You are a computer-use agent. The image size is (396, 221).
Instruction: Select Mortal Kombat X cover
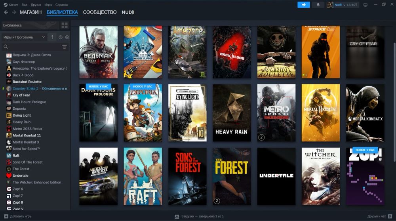click(x=365, y=112)
